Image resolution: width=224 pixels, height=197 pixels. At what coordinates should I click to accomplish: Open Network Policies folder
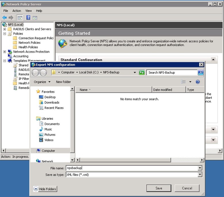[x=29, y=43]
